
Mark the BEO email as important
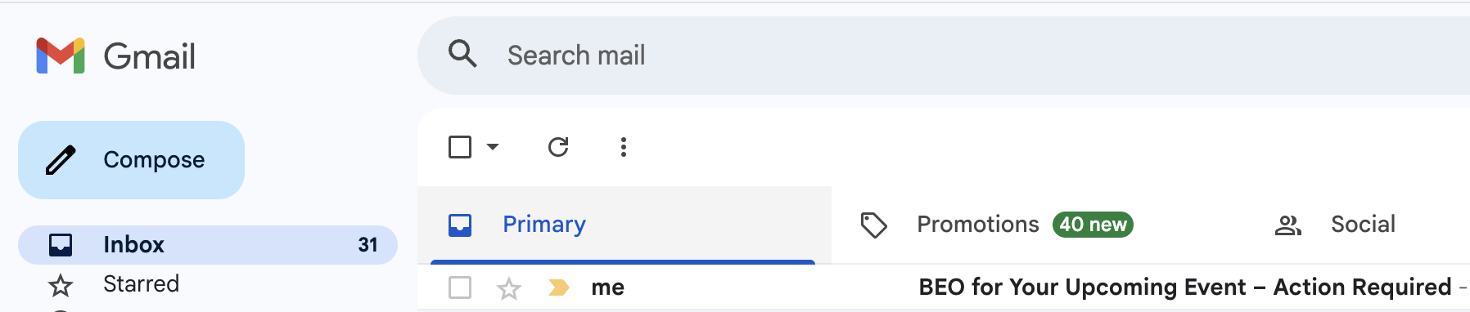[559, 287]
